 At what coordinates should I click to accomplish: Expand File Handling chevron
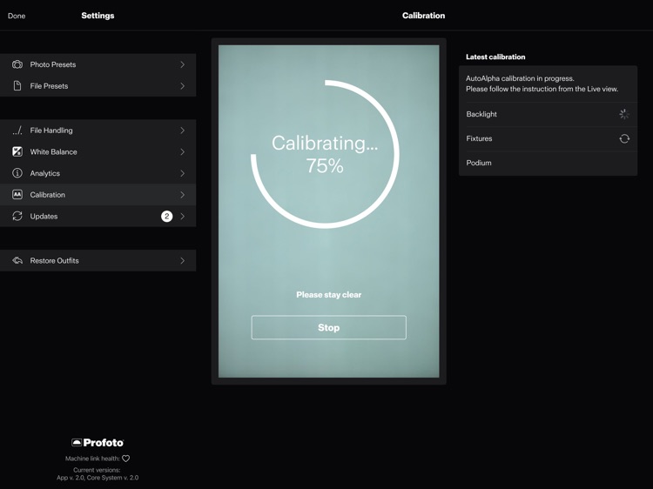pyautogui.click(x=183, y=131)
